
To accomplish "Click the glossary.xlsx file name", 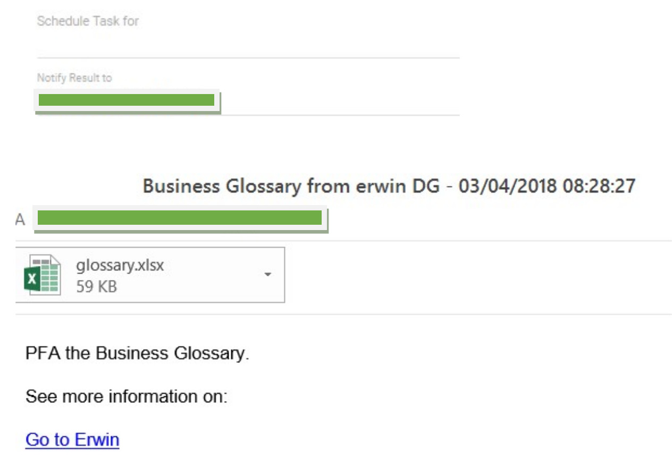I will point(120,265).
